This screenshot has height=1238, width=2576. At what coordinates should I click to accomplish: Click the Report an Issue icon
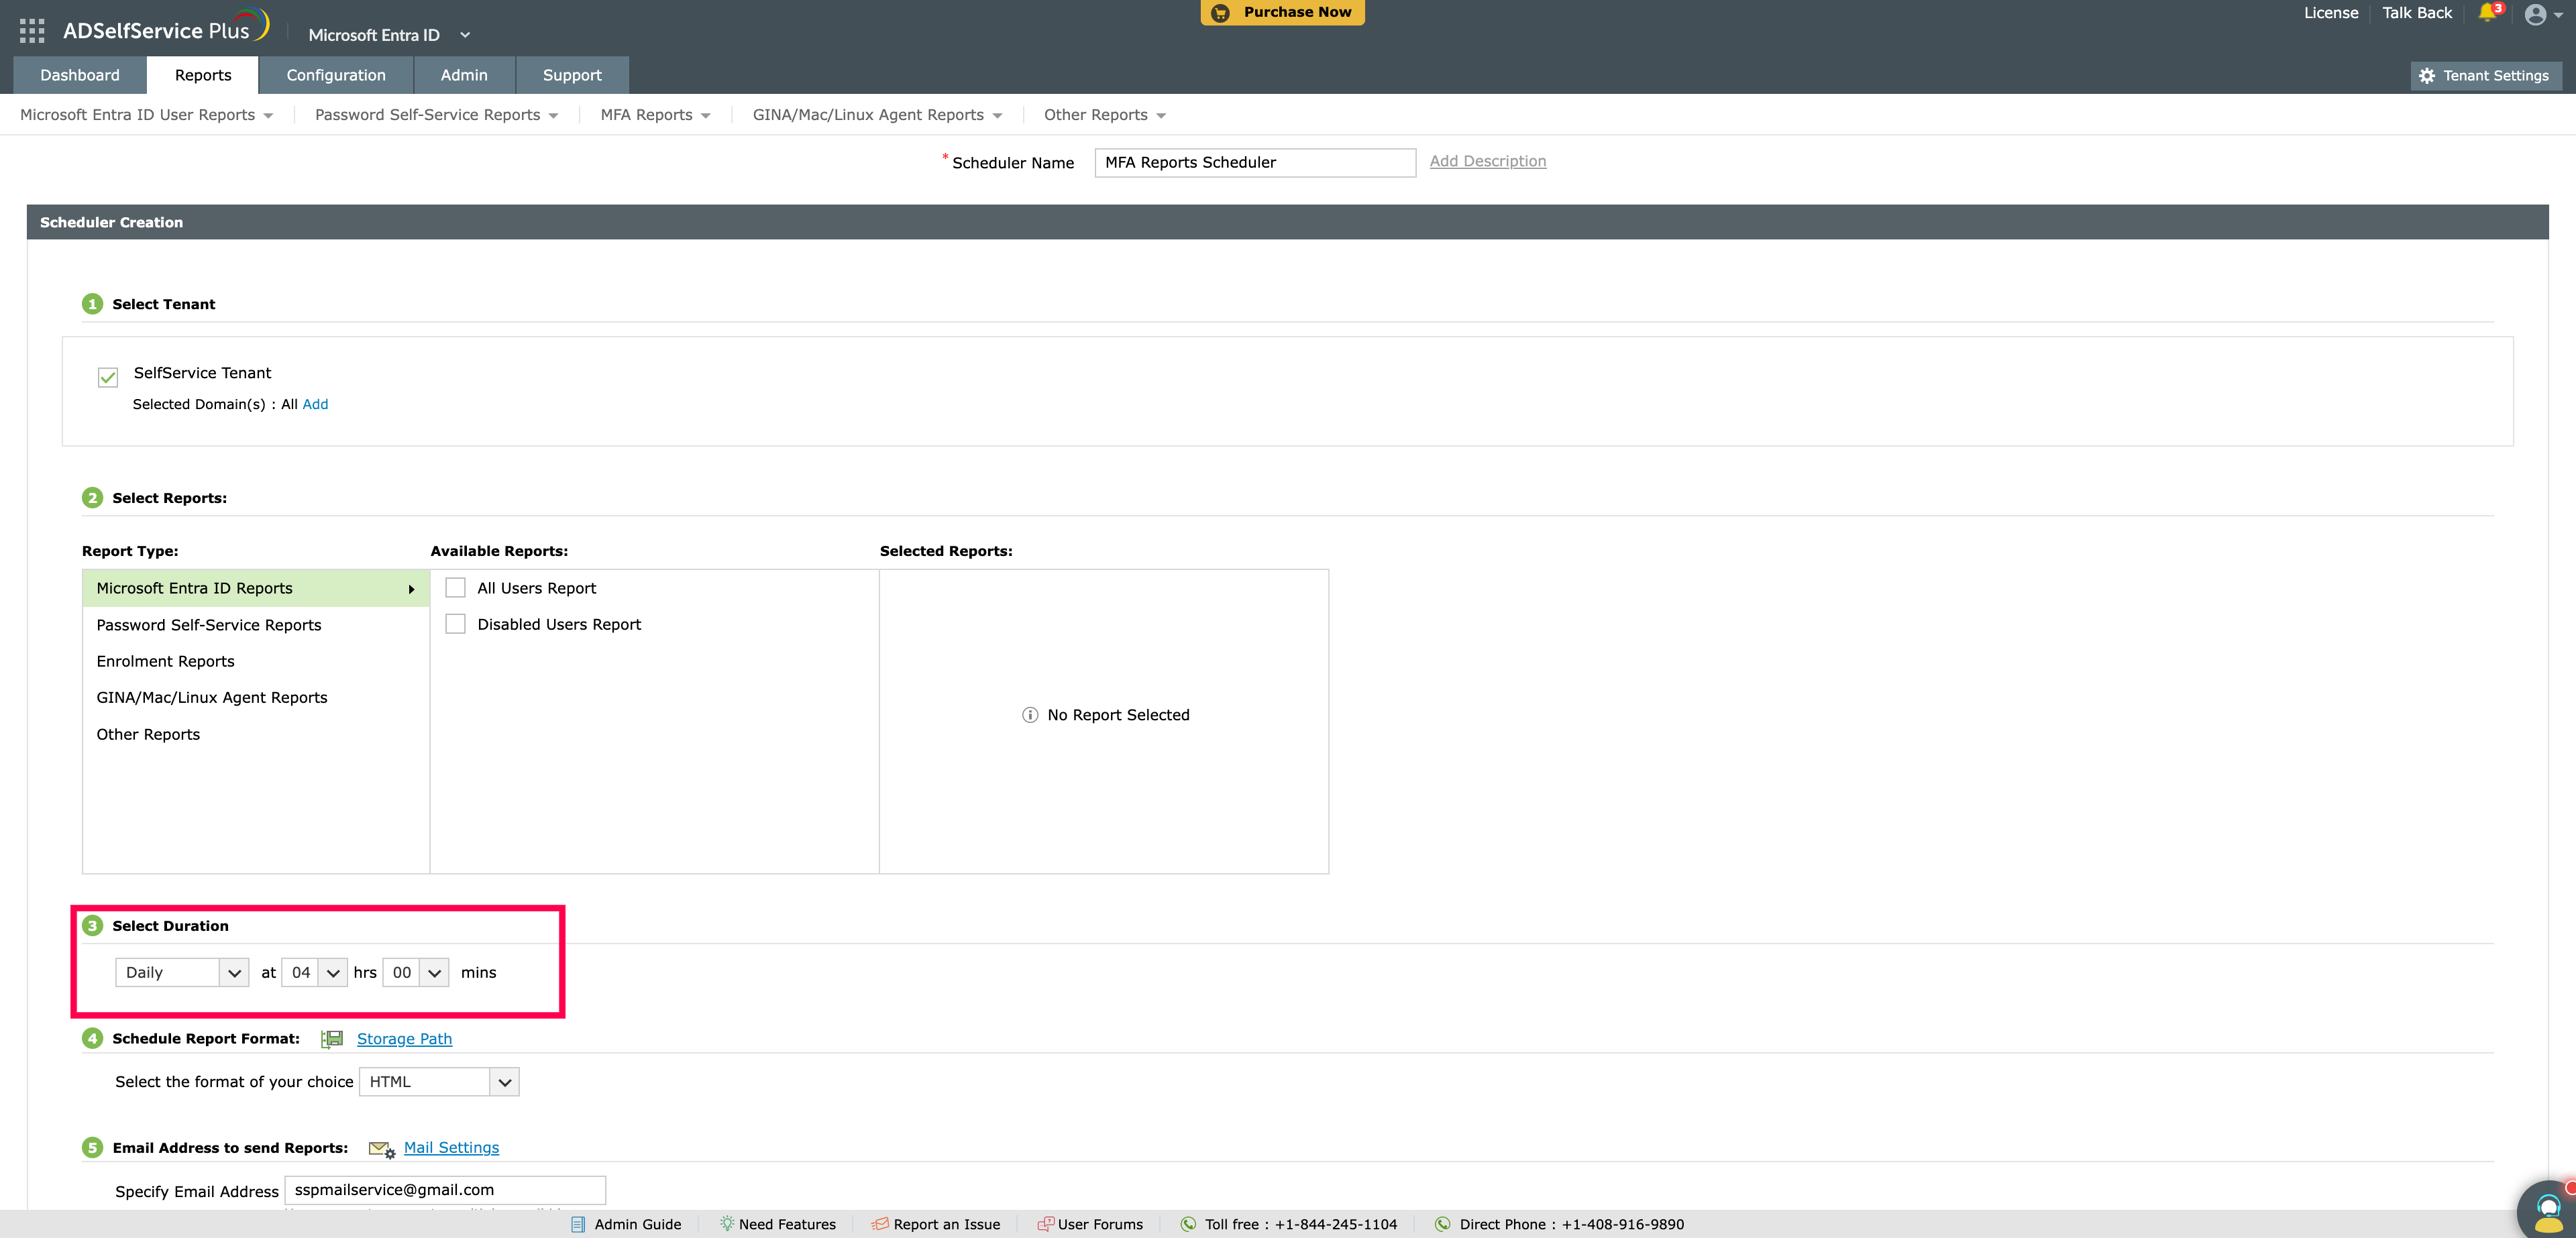[880, 1224]
